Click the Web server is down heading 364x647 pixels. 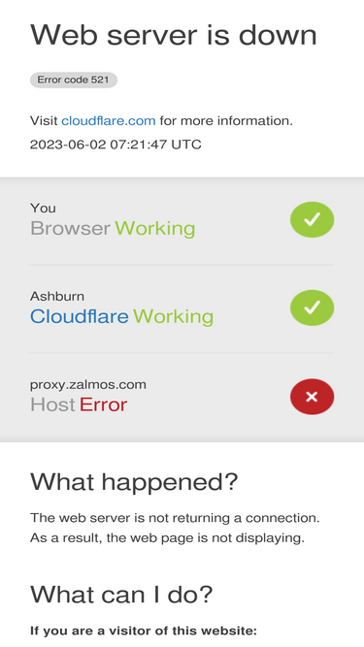click(x=174, y=35)
